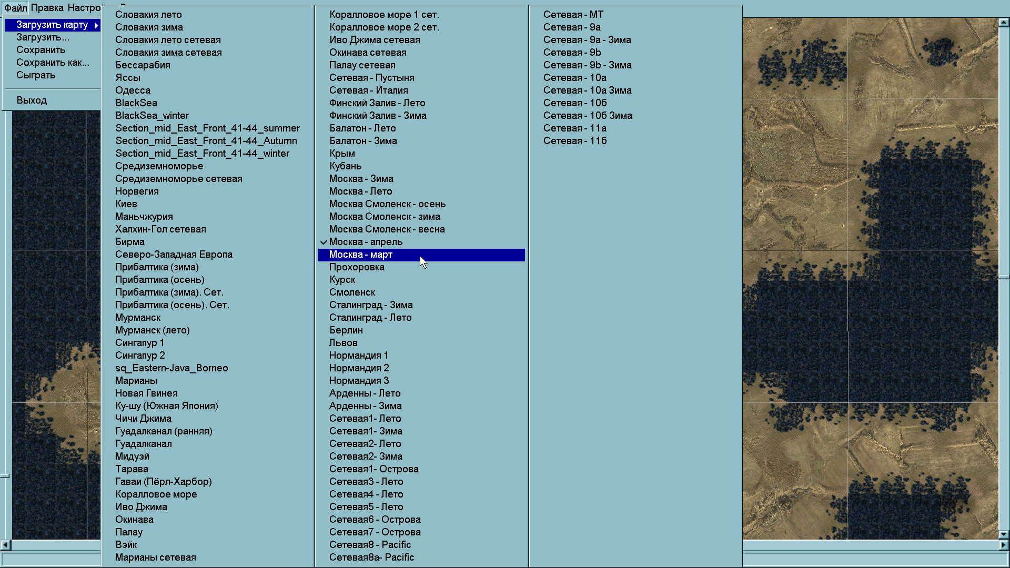Select 'Сыграть' menu entry
Screen dimensions: 1010x568
(36, 75)
